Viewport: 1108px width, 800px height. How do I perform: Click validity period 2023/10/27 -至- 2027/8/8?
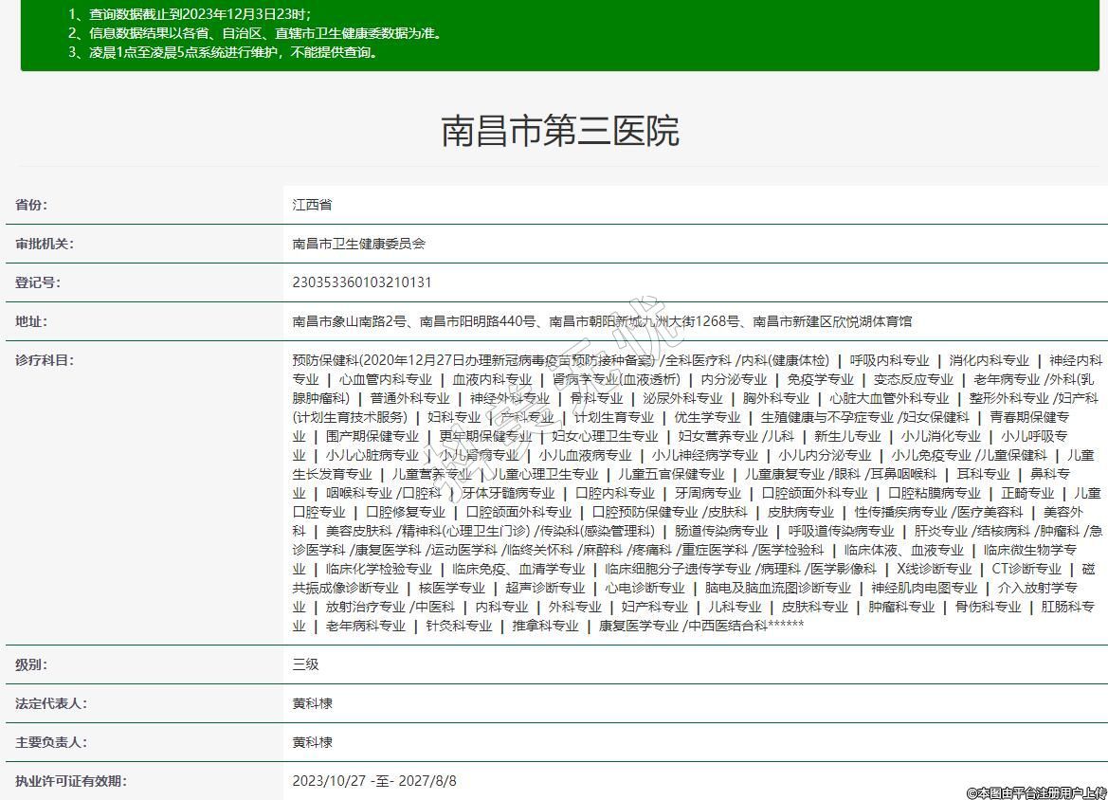374,781
